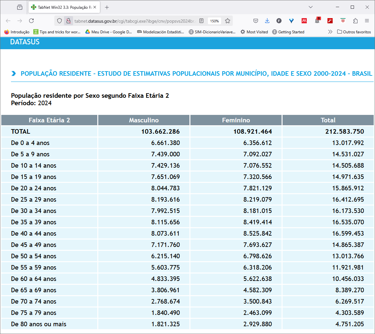Open the Extensions puzzle-piece menu

coord(355,21)
